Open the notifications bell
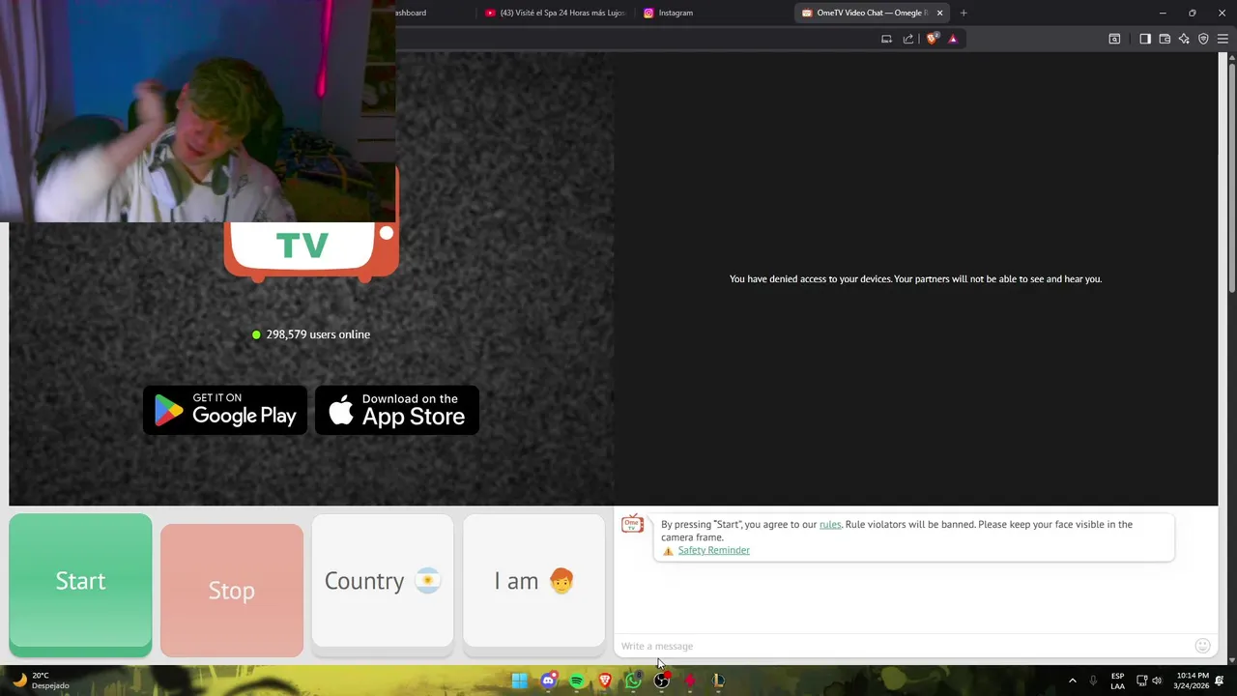Image resolution: width=1237 pixels, height=696 pixels. [x=1221, y=681]
